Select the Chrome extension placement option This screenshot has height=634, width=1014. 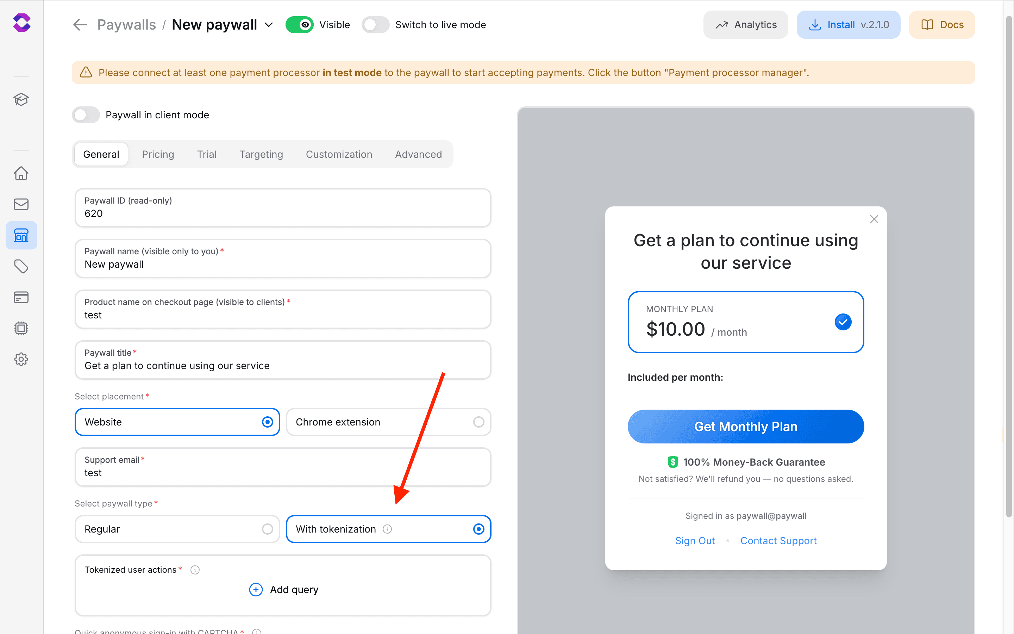[388, 422]
